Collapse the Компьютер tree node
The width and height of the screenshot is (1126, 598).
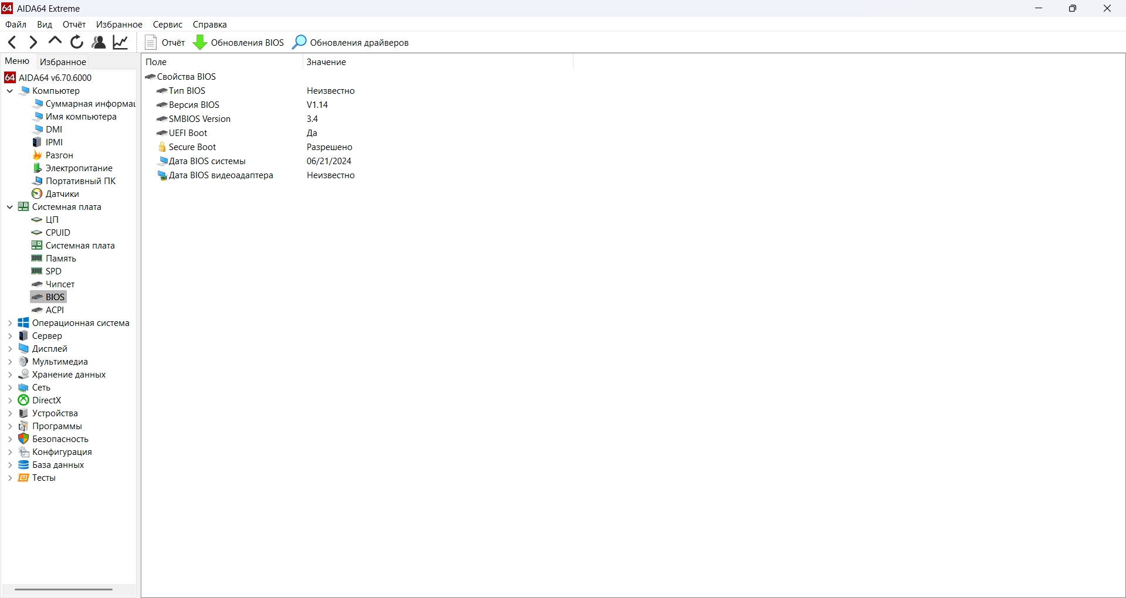click(x=10, y=91)
